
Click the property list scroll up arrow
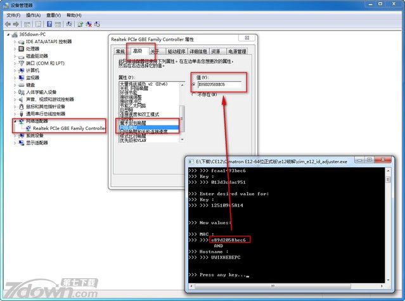click(183, 85)
